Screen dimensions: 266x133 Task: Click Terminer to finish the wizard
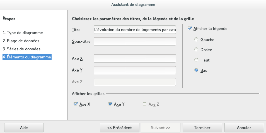pyautogui.click(x=202, y=128)
